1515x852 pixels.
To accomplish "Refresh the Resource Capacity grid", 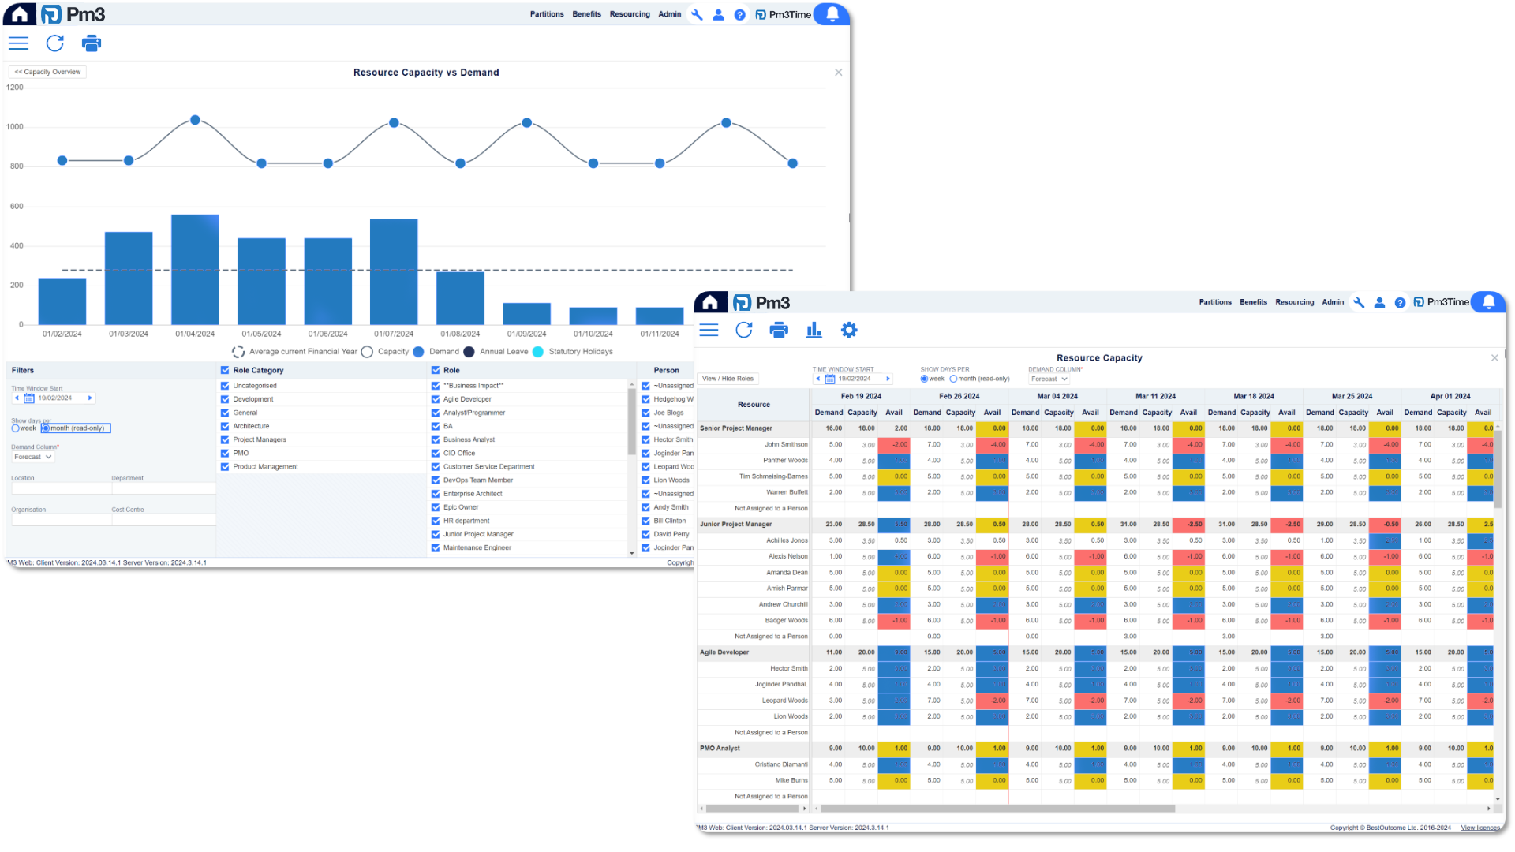I will 744,331.
